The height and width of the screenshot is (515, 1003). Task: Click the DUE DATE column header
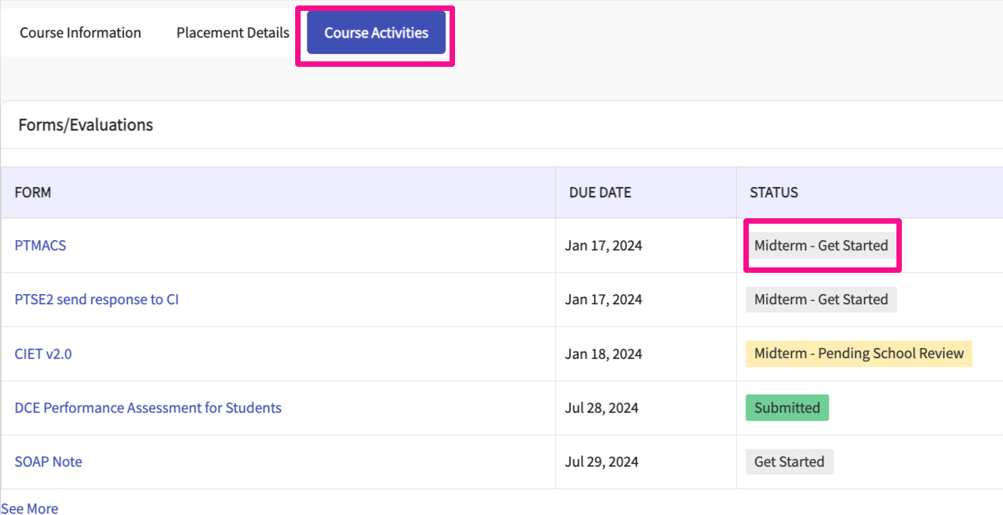pos(600,192)
